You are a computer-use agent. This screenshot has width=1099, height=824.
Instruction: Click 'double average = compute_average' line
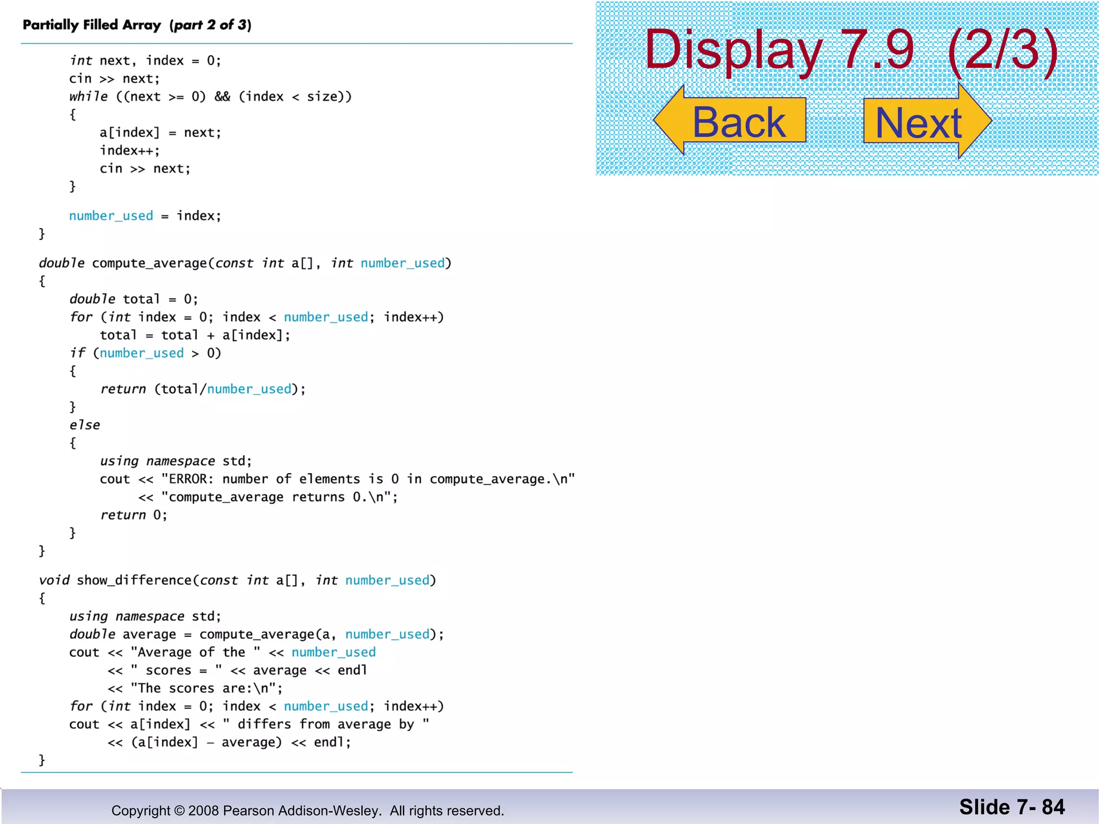coord(257,634)
